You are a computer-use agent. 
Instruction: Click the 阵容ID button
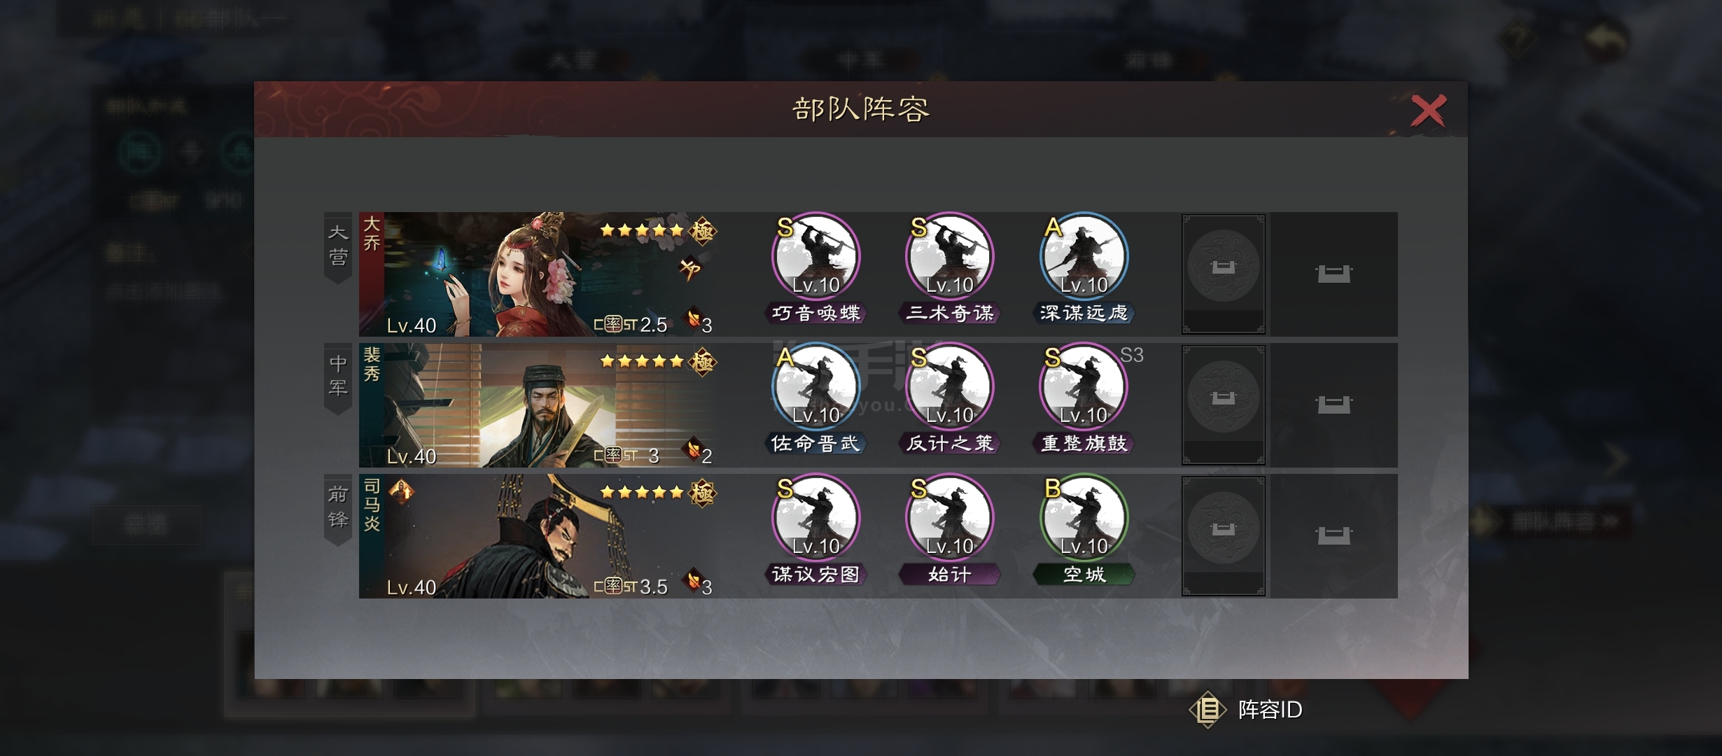[x=1246, y=710]
